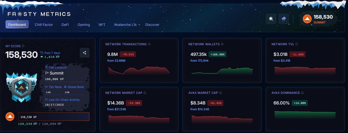The image size is (348, 133).
Task: Click the frosty Summit tier badge
Action: pos(22,88)
